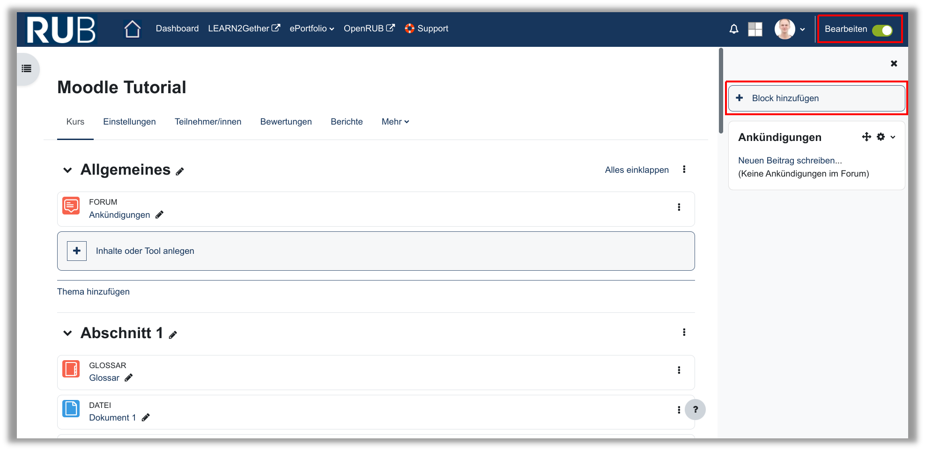Open the ePortfolio dropdown in the navbar
This screenshot has width=925, height=451.
pos(311,29)
